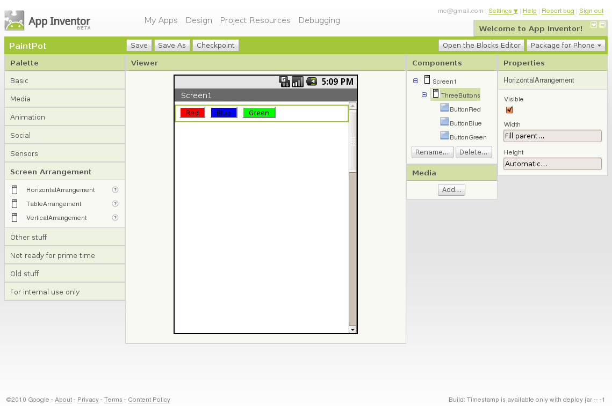Image resolution: width=612 pixels, height=406 pixels.
Task: Click the Save As button
Action: coord(172,45)
